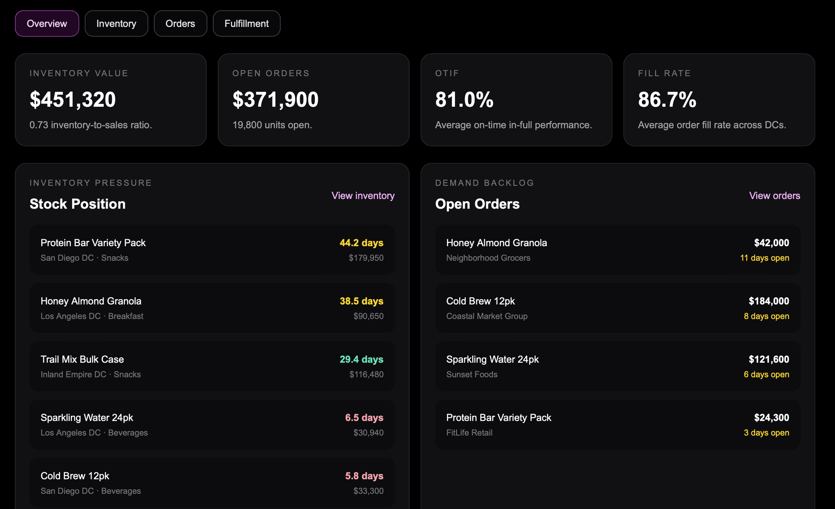Click the Open Orders summary card
835x509 pixels.
click(x=314, y=100)
